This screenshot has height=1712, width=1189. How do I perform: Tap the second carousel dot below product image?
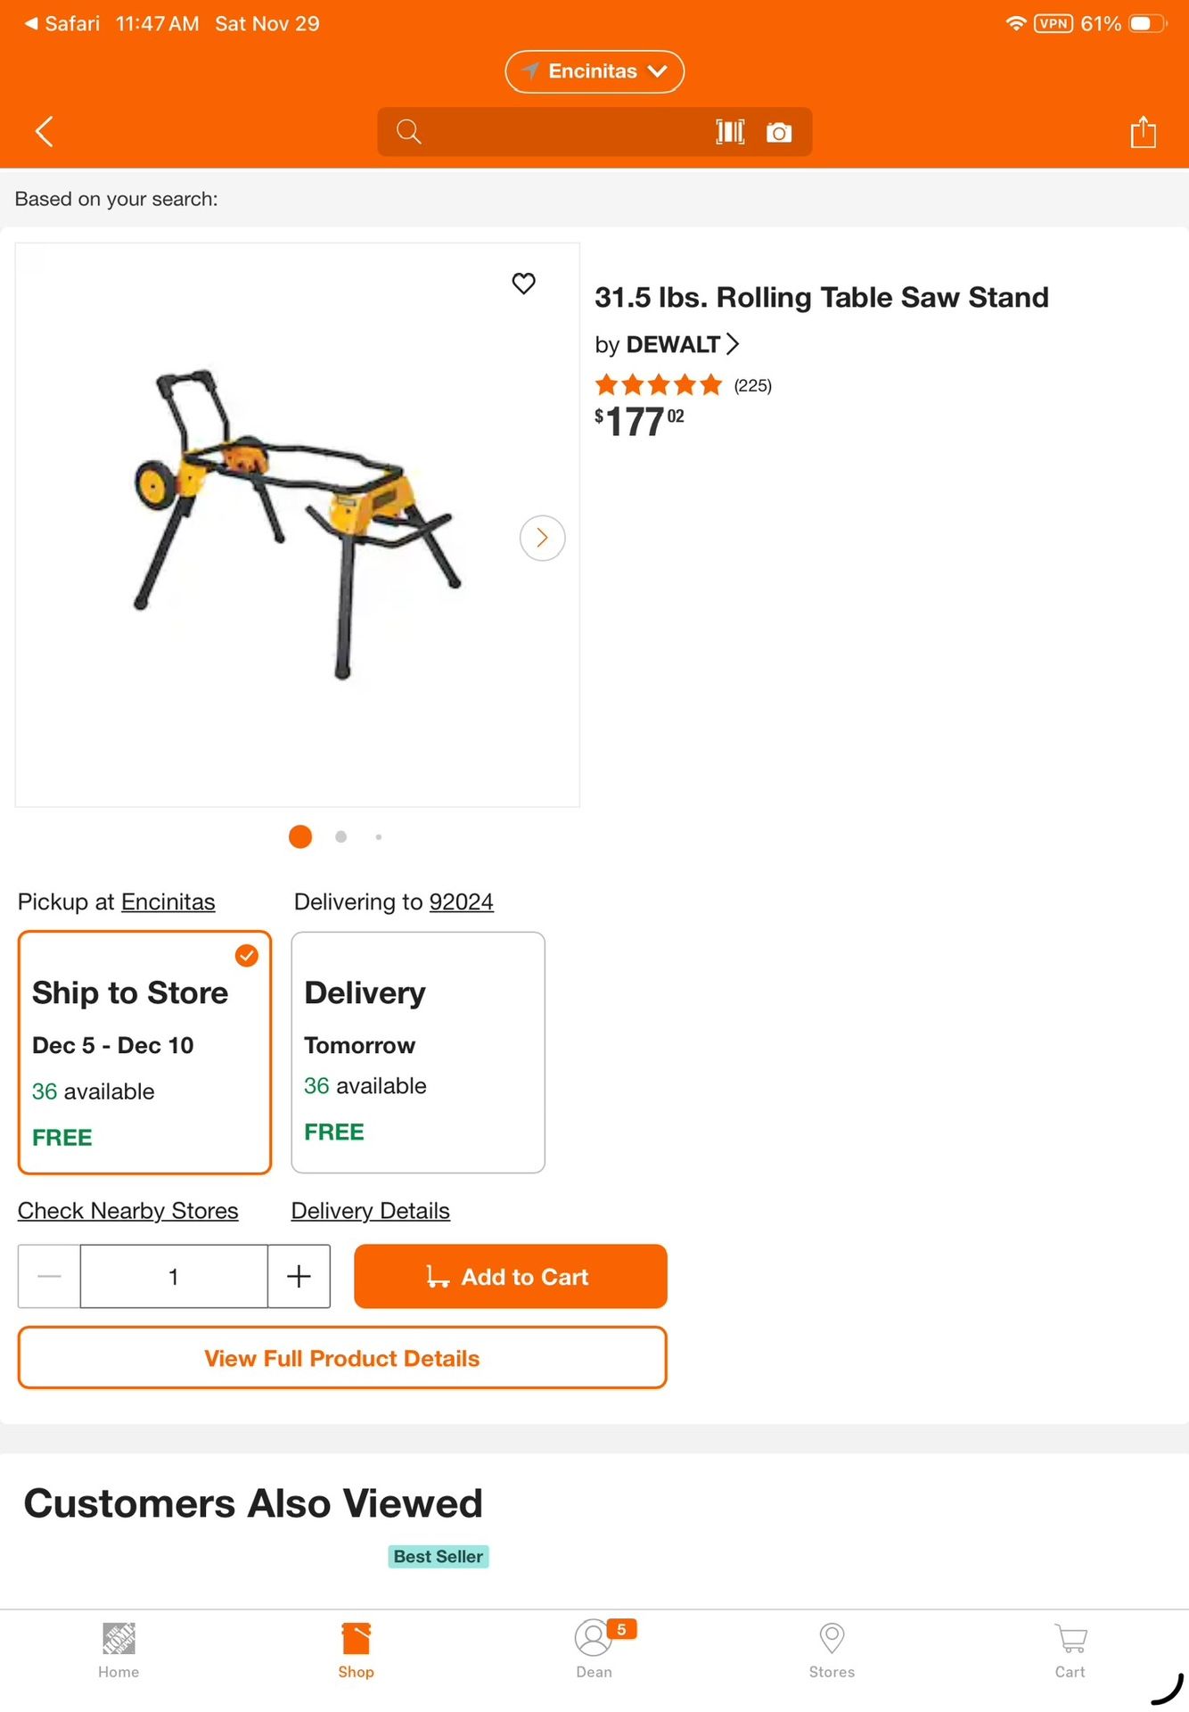pyautogui.click(x=340, y=836)
